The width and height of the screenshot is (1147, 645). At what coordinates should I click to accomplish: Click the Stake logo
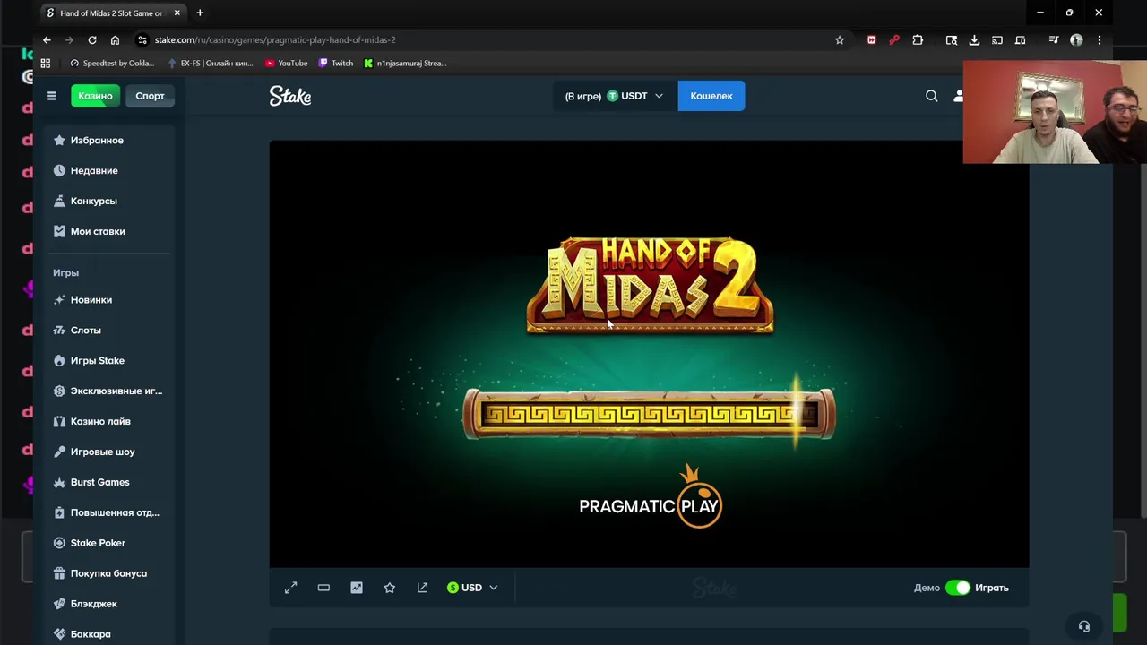pyautogui.click(x=290, y=96)
